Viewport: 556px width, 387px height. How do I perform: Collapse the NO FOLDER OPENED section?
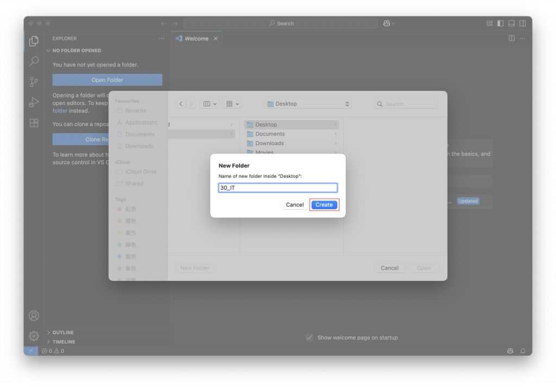(x=77, y=51)
